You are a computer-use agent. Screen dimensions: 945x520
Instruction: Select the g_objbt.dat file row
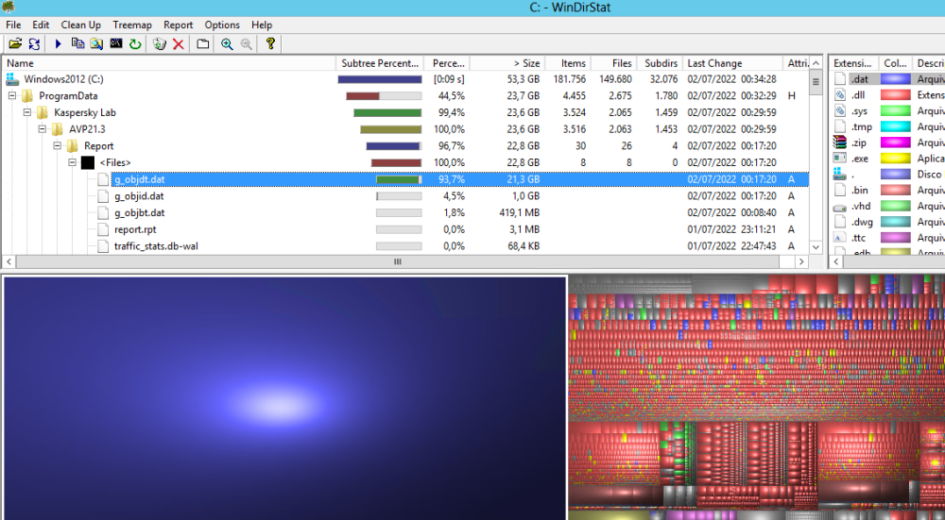tap(405, 212)
